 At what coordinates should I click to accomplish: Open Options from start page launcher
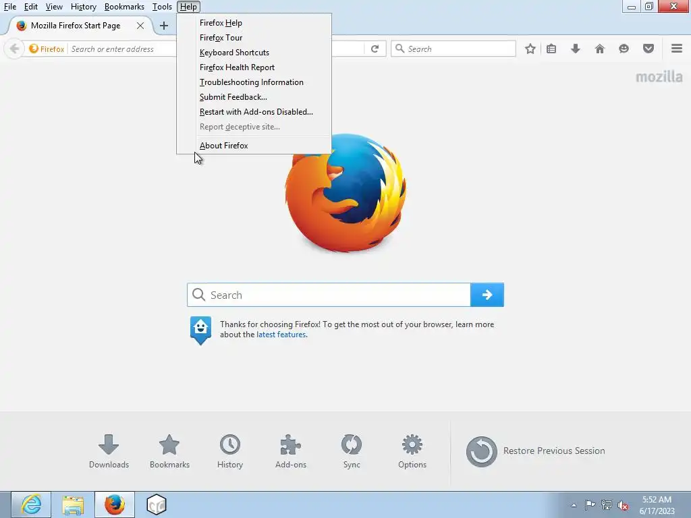[x=412, y=451]
